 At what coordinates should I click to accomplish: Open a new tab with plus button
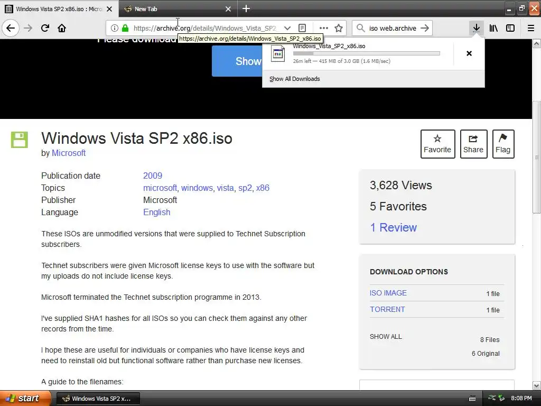[x=246, y=8]
